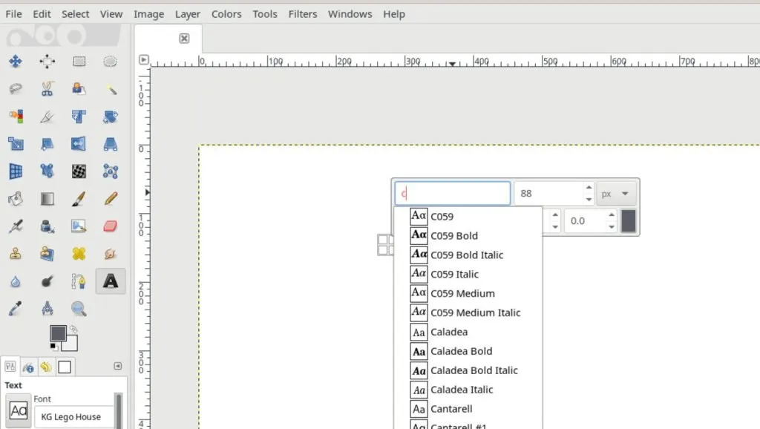
Task: Click the text color swatch in on-canvas editor
Action: 628,221
